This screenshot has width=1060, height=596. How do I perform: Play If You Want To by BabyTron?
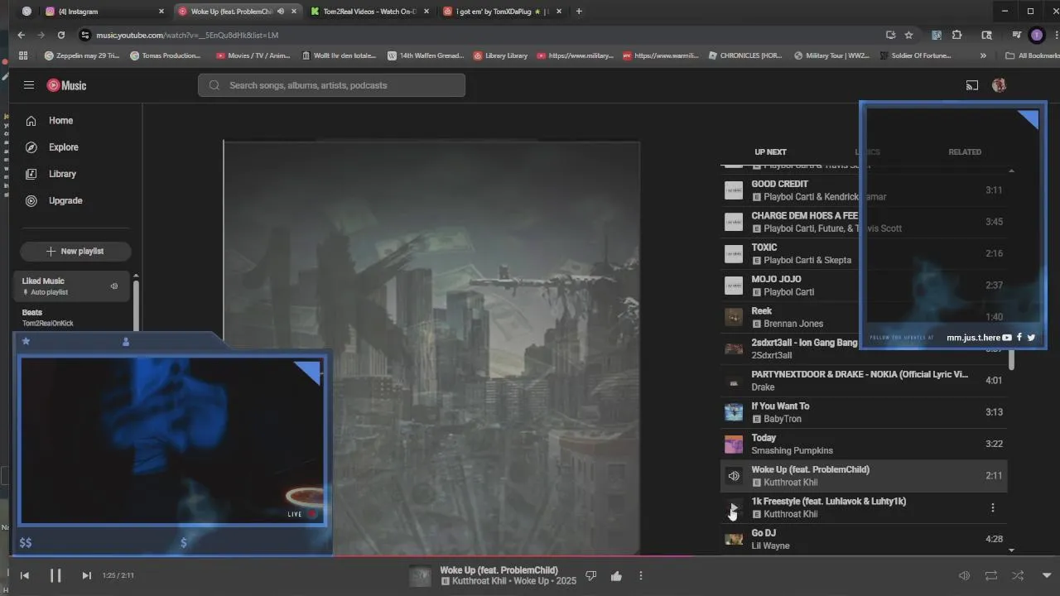pos(864,412)
